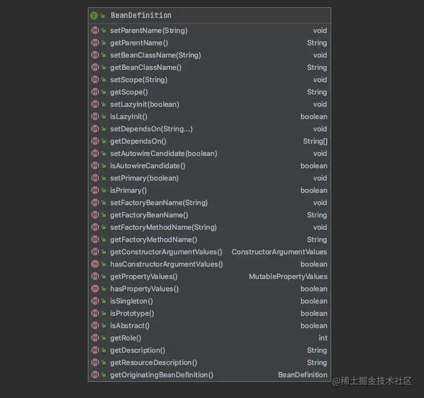Select the isAutowireCandidate() method name
The image size is (424, 398).
pos(148,165)
